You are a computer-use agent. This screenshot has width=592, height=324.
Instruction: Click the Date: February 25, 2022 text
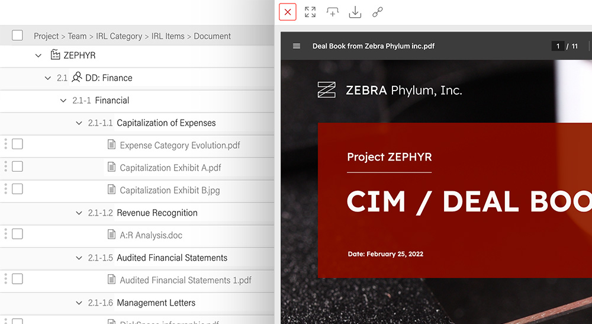385,254
